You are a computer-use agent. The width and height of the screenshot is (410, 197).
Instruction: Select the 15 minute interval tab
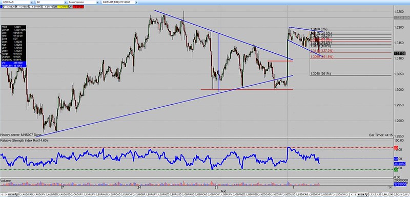click(380, 194)
